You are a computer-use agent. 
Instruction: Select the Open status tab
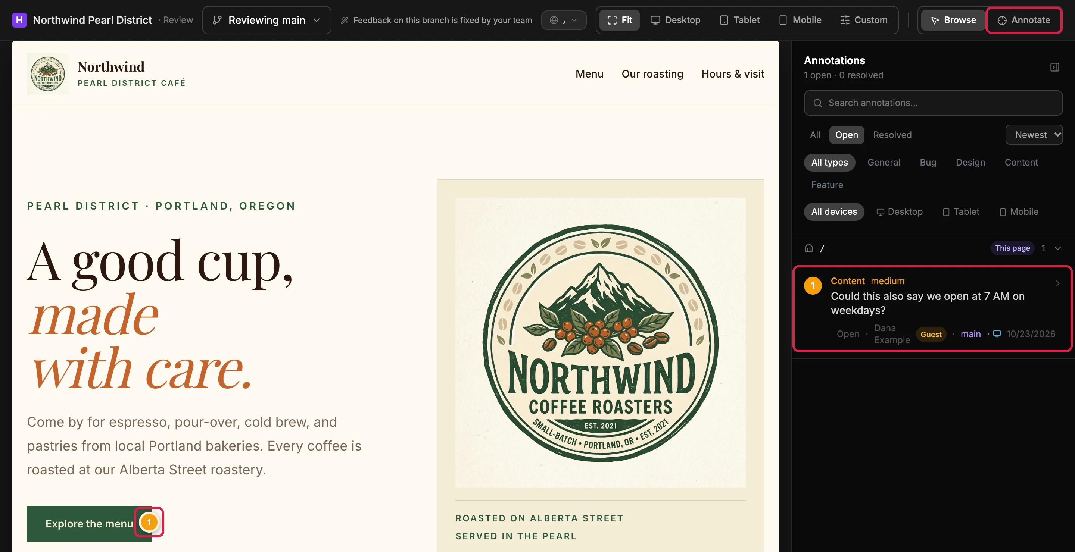pos(846,135)
